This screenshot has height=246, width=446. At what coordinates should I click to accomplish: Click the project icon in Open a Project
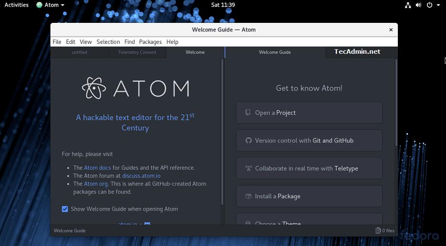pos(248,113)
